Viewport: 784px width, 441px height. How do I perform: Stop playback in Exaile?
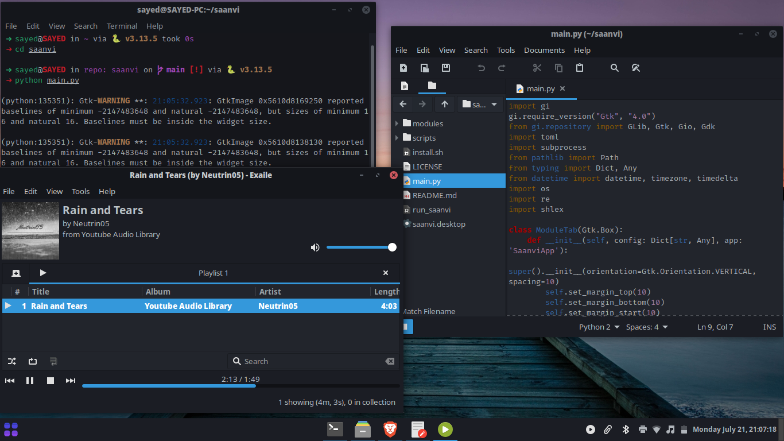51,381
